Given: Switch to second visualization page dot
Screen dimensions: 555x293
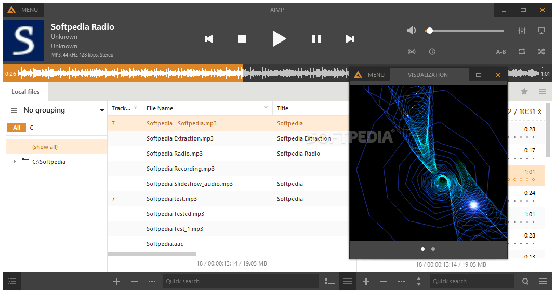Looking at the screenshot, I should (x=433, y=249).
